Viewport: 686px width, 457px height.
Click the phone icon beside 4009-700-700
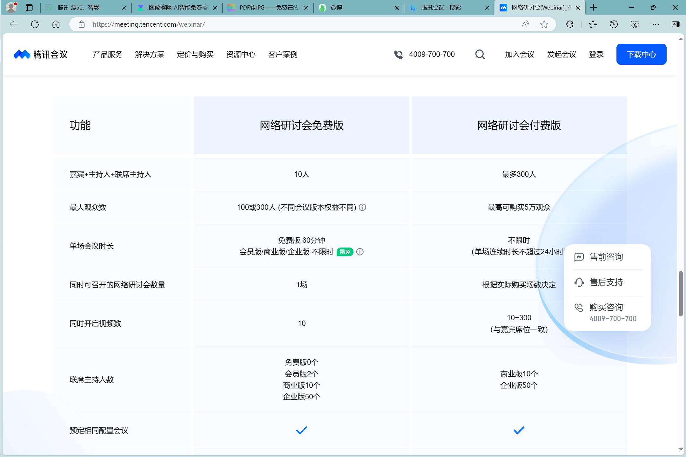tap(398, 55)
